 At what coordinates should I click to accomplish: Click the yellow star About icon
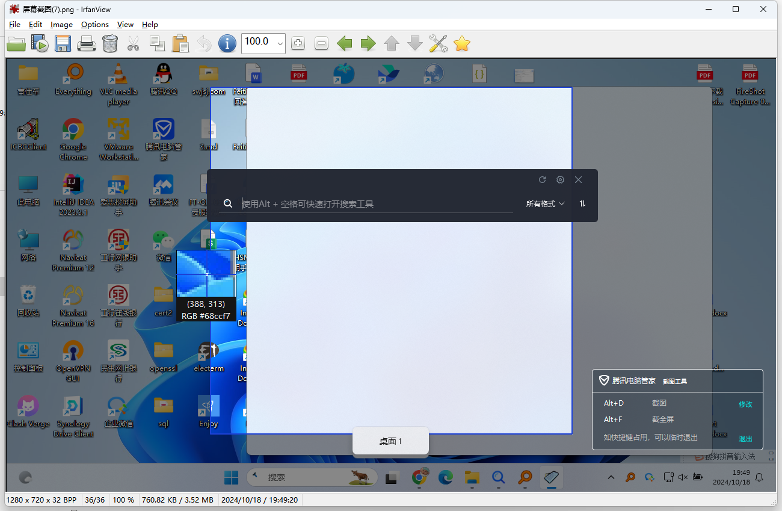[462, 43]
